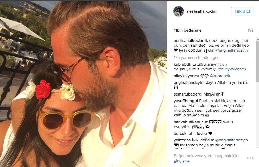Open @nilaykalyoncu mention link

(232, 69)
